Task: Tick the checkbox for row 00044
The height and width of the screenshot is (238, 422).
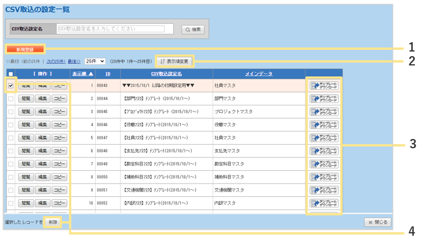Action: pyautogui.click(x=10, y=98)
